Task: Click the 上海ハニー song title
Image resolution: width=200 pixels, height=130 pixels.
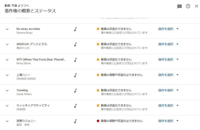Action: coord(22,75)
